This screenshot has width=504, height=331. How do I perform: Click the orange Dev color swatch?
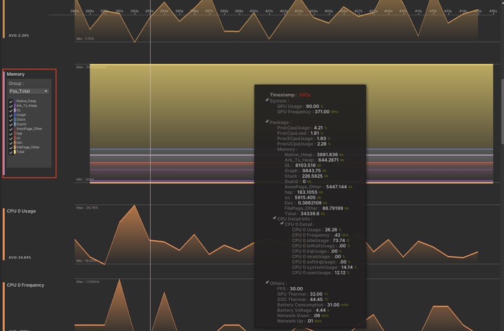[x=15, y=143]
